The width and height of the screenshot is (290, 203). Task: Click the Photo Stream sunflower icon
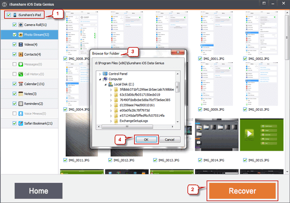[21, 35]
